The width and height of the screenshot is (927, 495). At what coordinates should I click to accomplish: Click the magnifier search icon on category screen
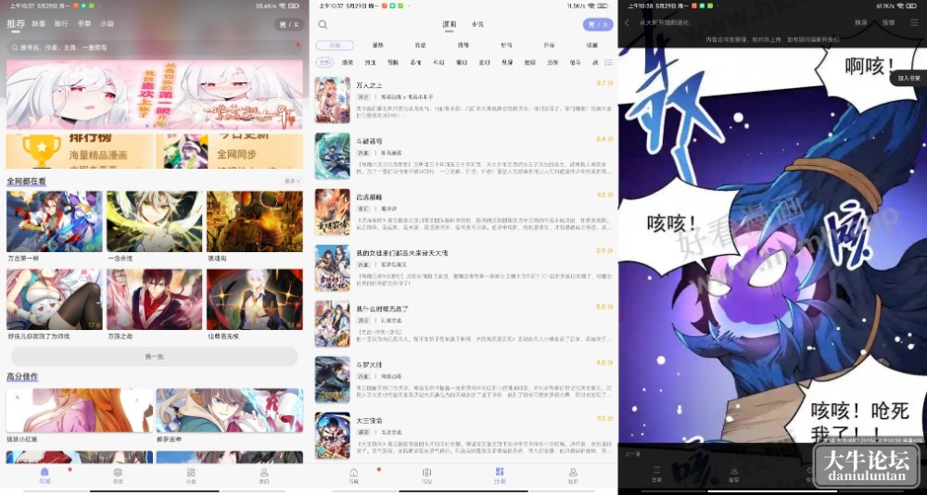point(323,24)
